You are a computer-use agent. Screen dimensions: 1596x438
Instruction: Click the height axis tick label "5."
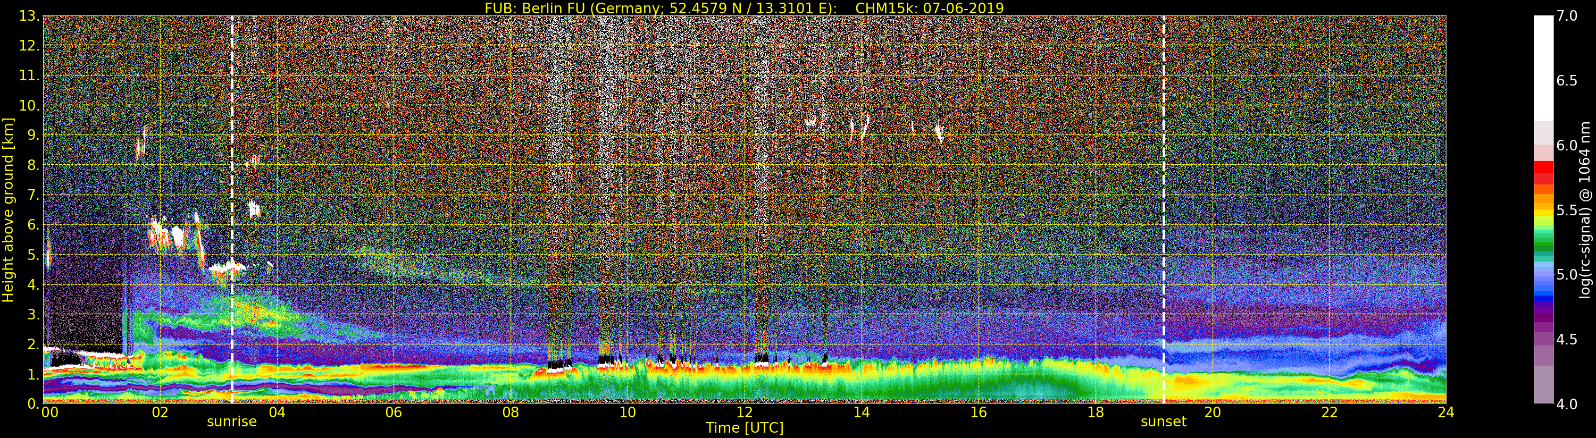pos(33,255)
